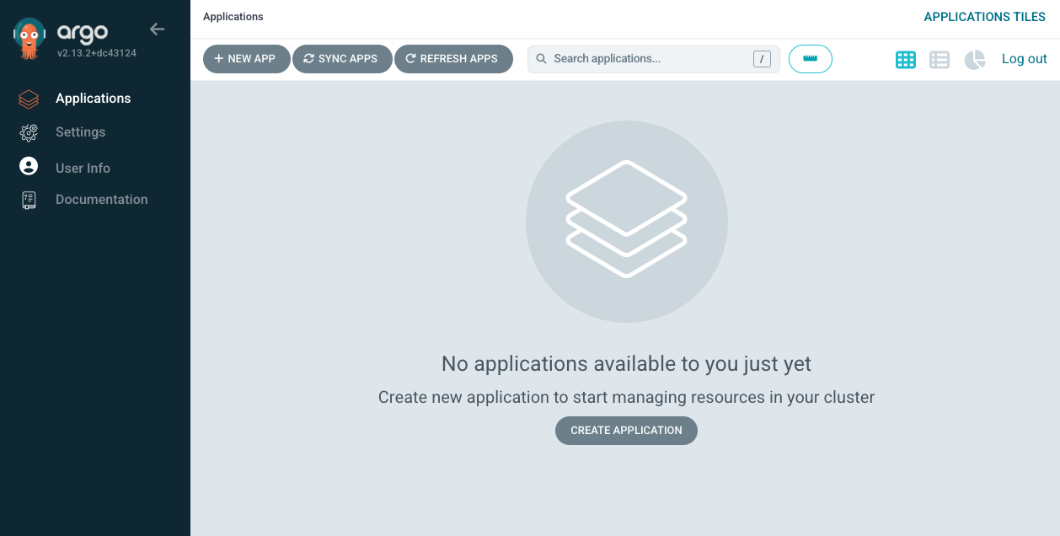Click the NEW APP button
1060x536 pixels.
pos(246,59)
